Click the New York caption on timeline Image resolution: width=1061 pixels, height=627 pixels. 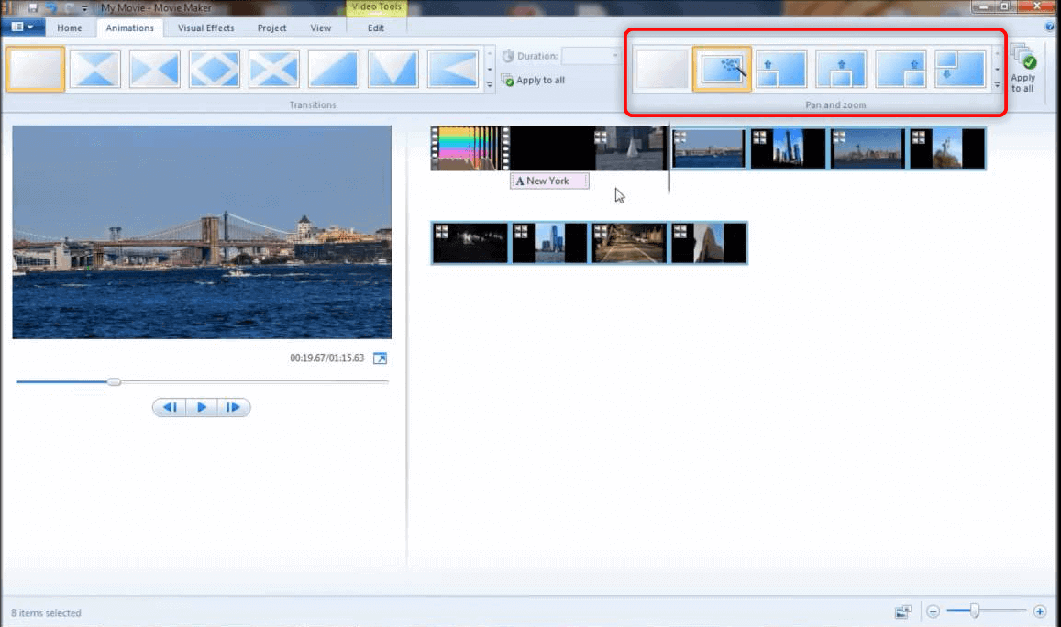click(548, 181)
